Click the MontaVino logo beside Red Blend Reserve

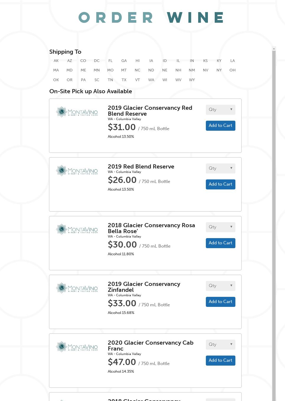pos(76,170)
